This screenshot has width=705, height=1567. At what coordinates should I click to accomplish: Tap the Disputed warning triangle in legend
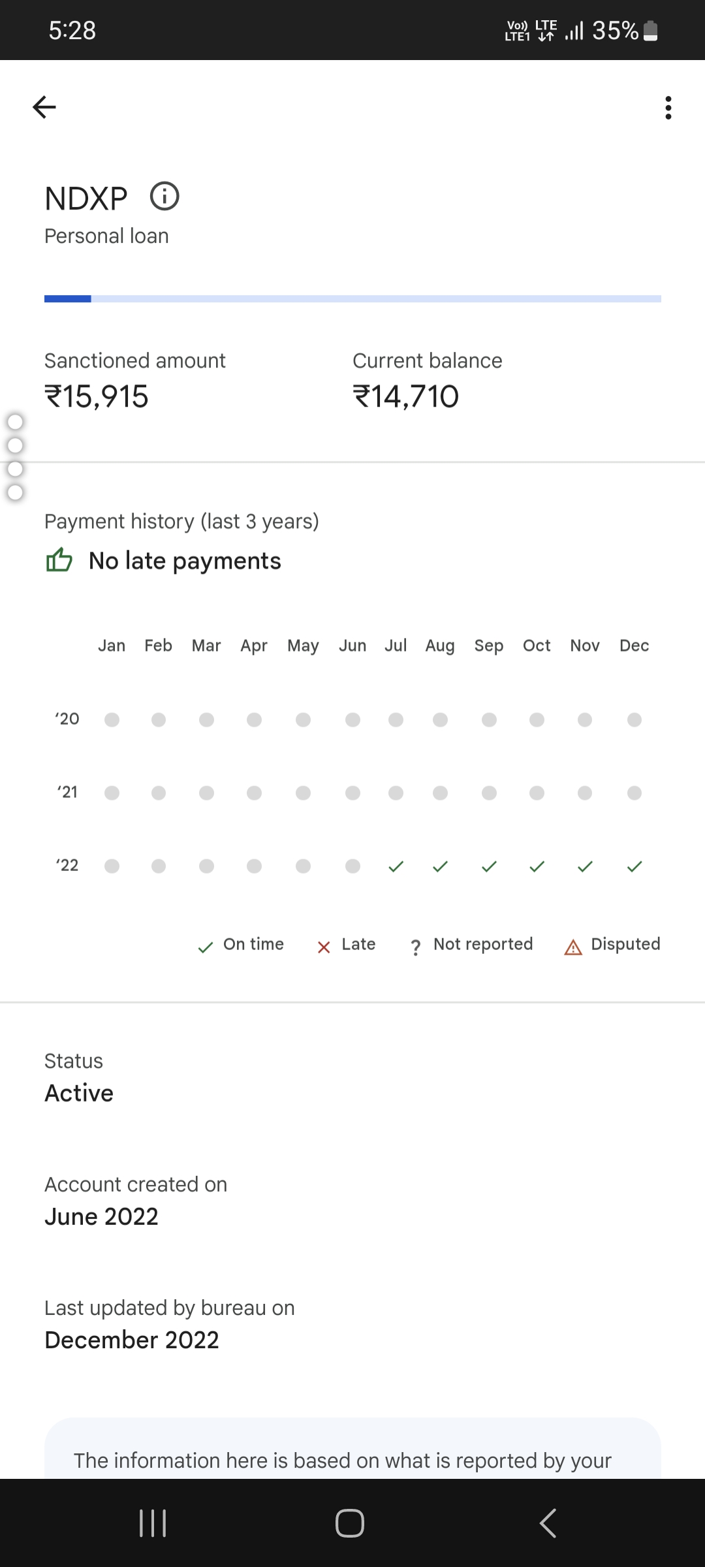point(573,947)
